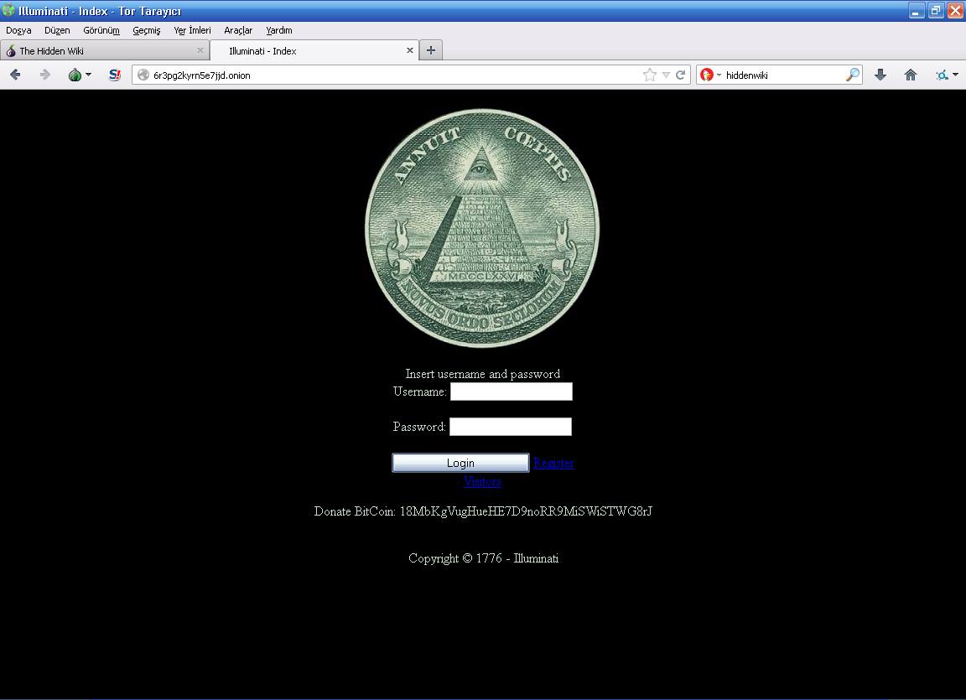Go to the home page icon
Screen dimensions: 966x700
911,75
